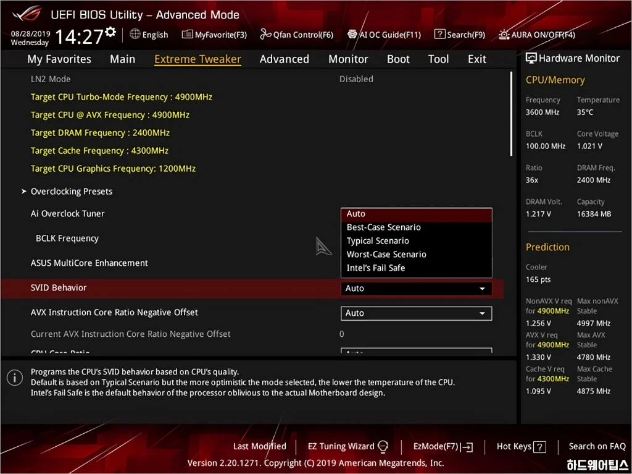632x474 pixels.
Task: Switch to Main tab
Action: pos(123,59)
